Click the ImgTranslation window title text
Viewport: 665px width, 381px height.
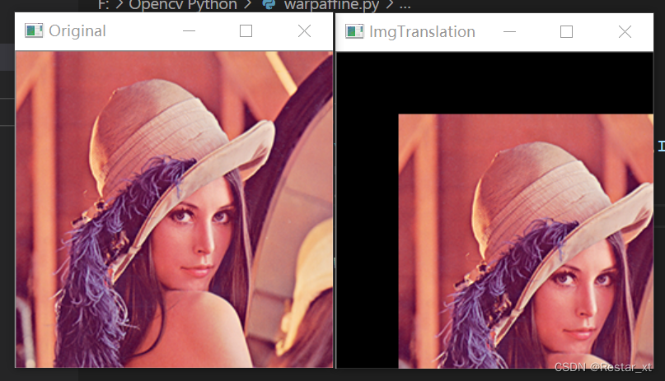(422, 32)
